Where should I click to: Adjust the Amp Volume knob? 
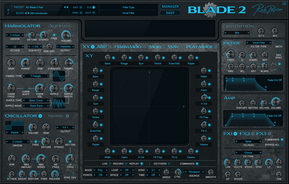point(276,102)
